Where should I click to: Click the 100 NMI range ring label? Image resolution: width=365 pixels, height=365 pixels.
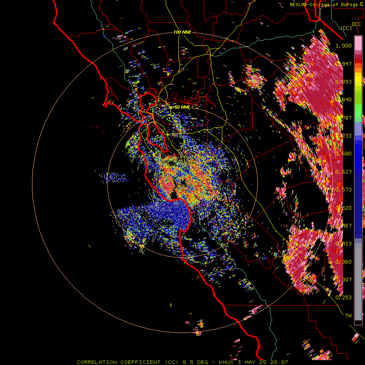point(182,32)
